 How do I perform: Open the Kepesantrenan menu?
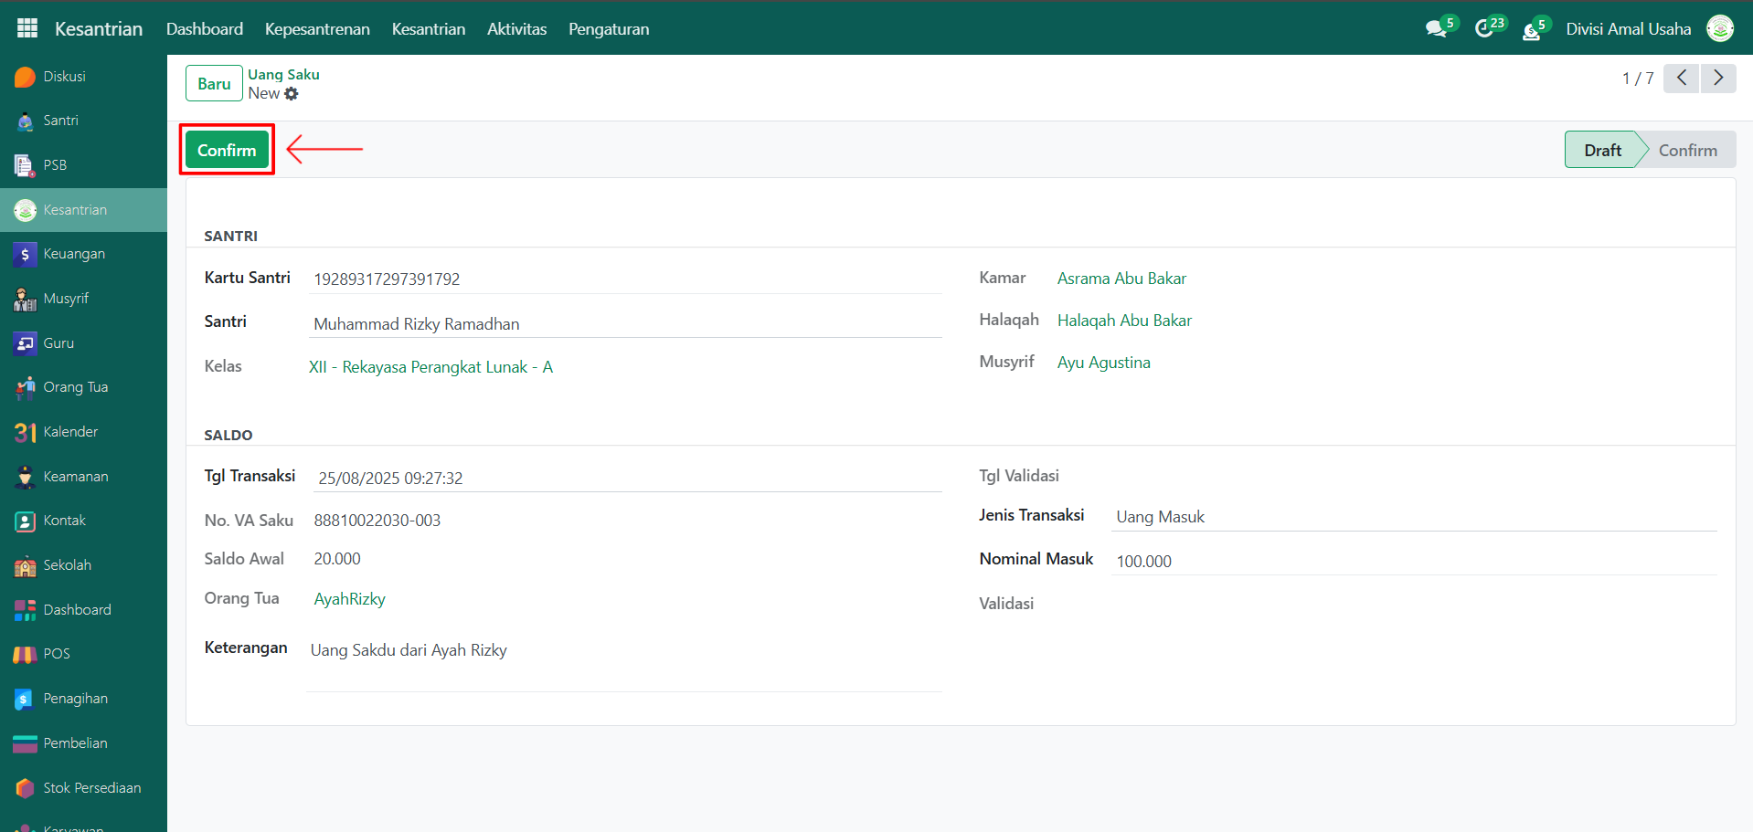317,29
